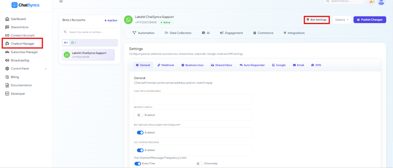393x168 pixels.
Task: Click the Billing icon in sidebar
Action: (7, 77)
